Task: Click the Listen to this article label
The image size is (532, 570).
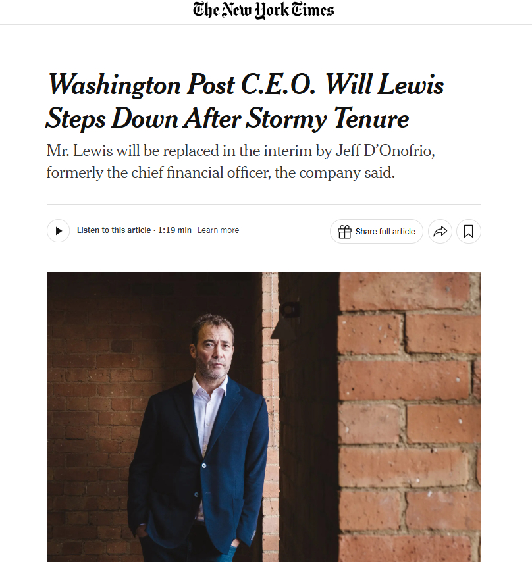Action: [x=113, y=230]
